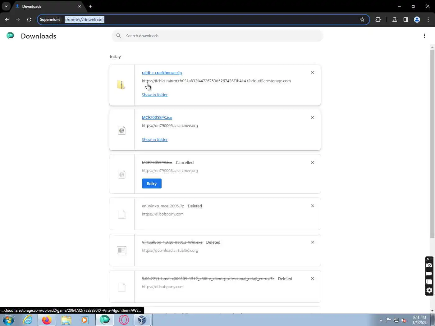Remove the cancelled MCE2005SP3.iso entry
This screenshot has width=435, height=326.
coord(313,162)
